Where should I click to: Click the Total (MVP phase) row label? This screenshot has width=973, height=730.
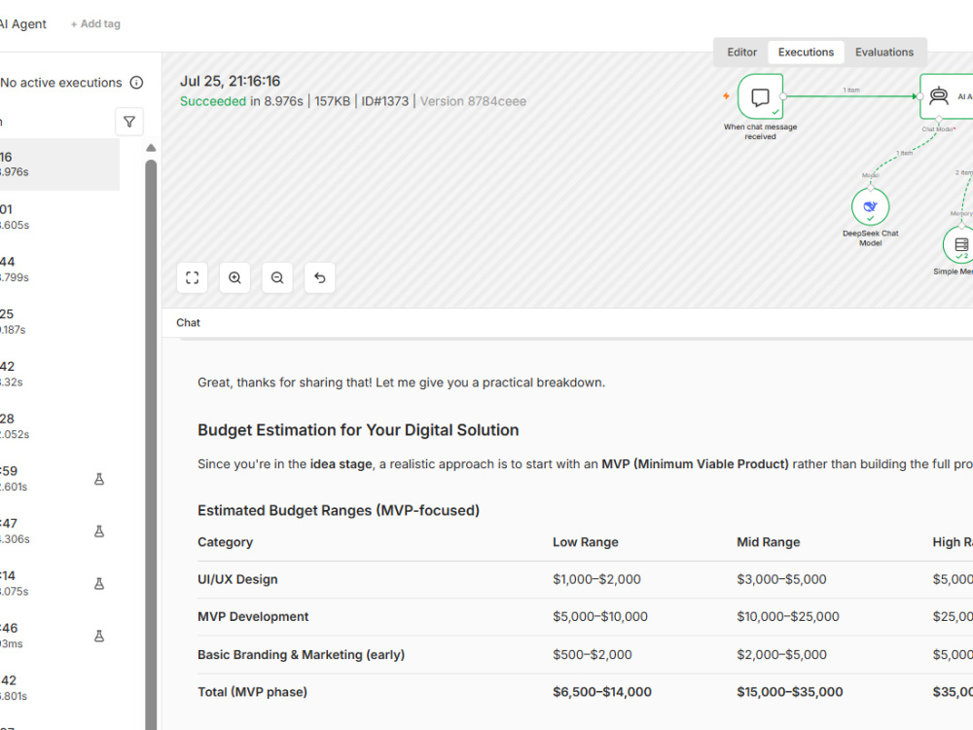(x=253, y=691)
